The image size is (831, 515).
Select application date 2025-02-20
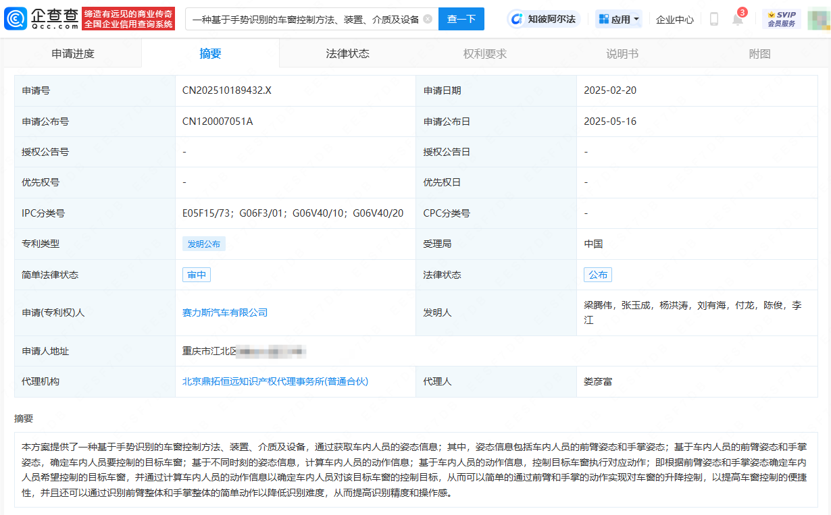[610, 90]
